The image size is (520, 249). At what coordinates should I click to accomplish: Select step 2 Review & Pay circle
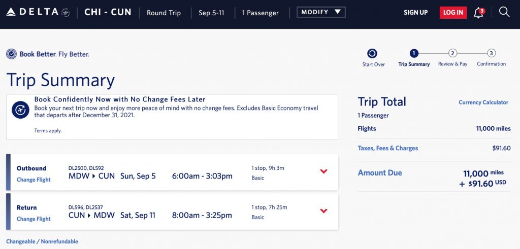tap(452, 53)
